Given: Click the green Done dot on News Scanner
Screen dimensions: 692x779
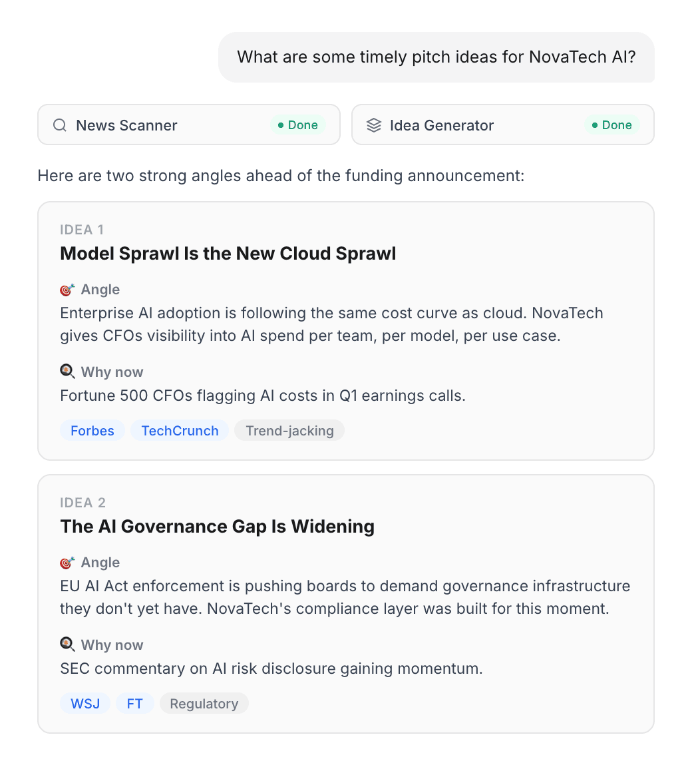Looking at the screenshot, I should tap(279, 125).
